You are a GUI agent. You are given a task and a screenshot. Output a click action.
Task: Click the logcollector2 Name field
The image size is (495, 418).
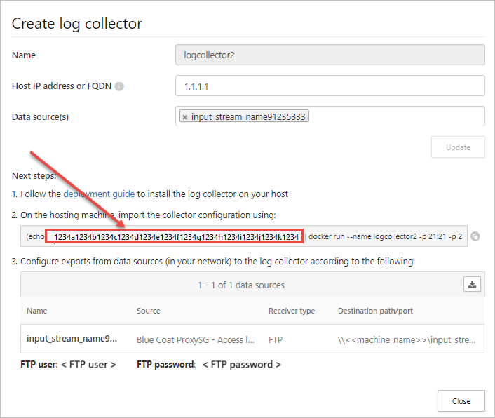point(330,55)
